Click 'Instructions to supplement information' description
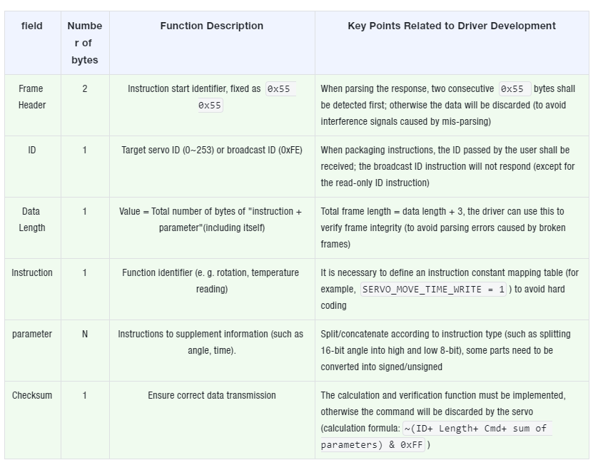This screenshot has height=470, width=598. 193,334
